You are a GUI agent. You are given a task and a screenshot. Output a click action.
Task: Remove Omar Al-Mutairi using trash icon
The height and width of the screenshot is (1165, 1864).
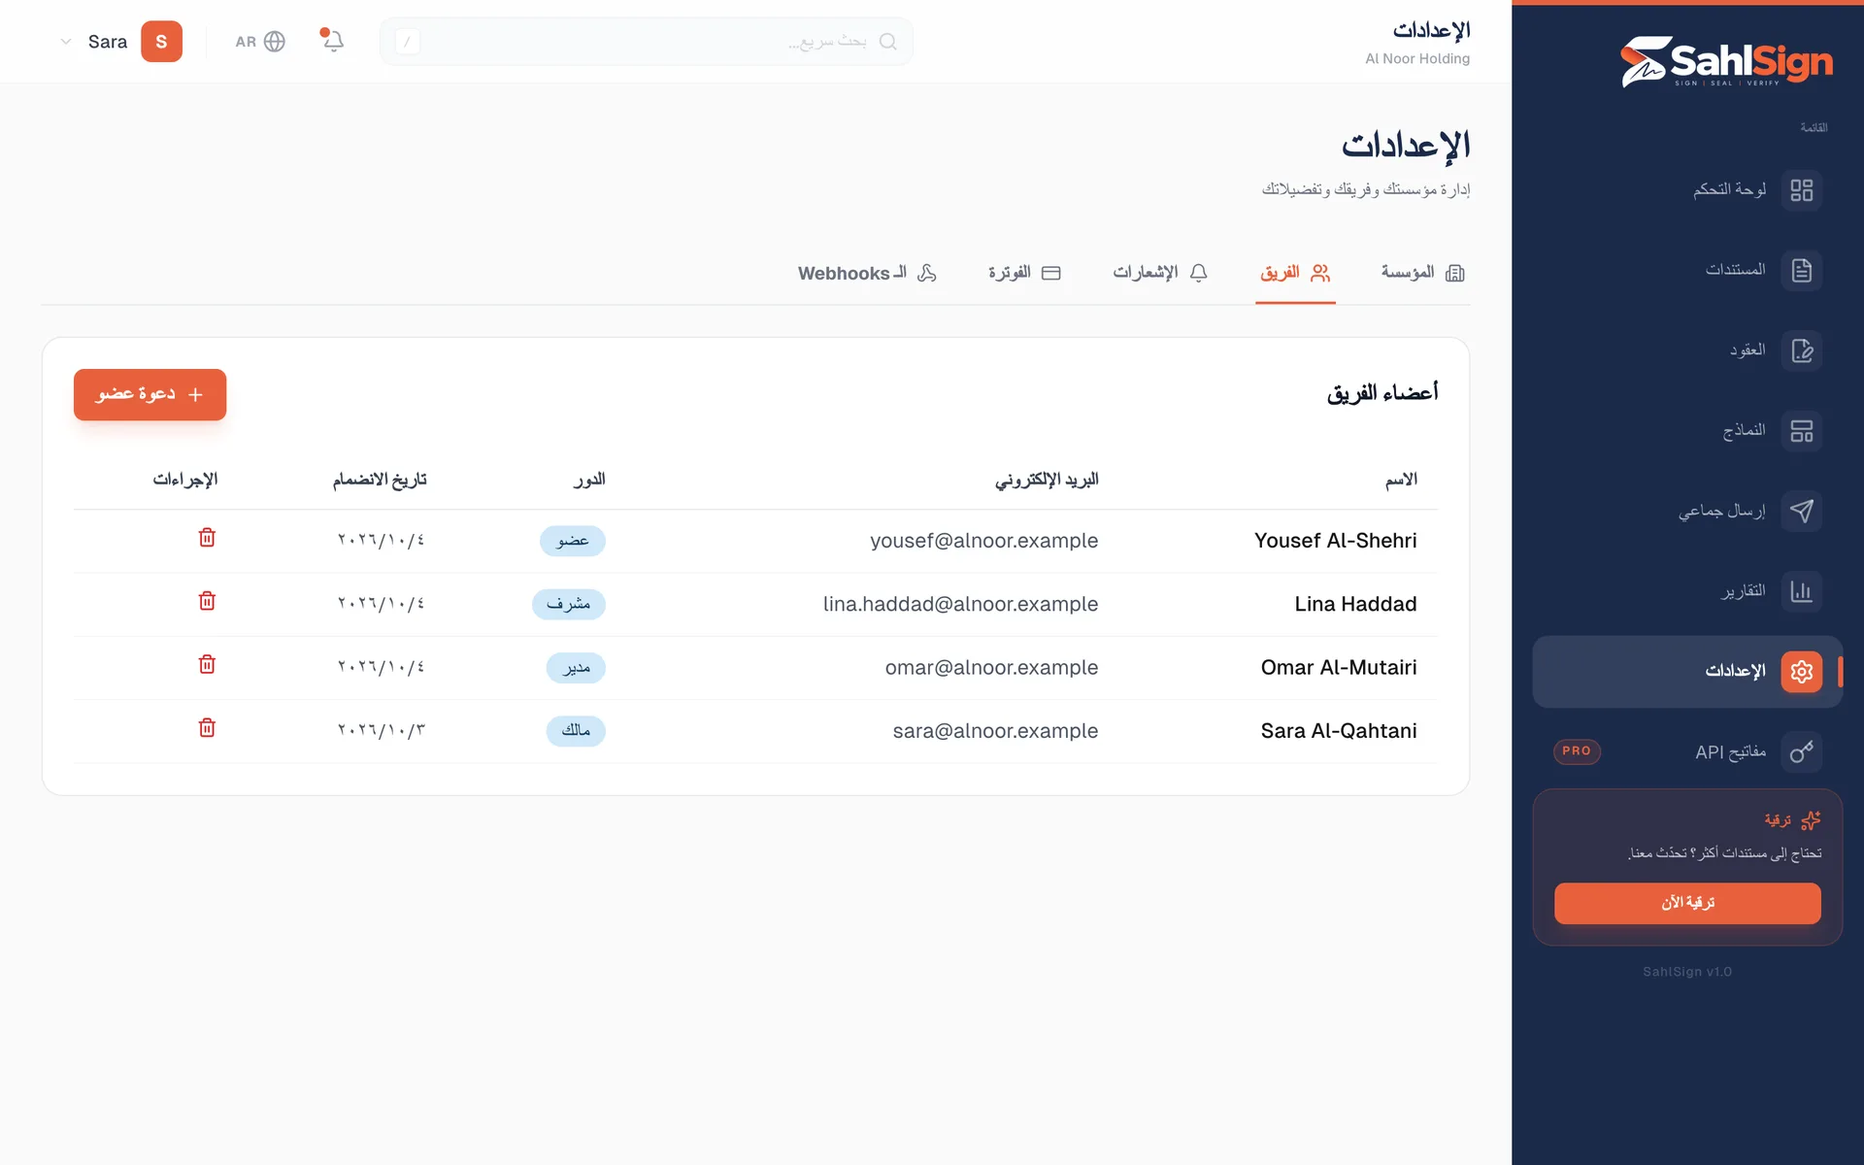207,665
